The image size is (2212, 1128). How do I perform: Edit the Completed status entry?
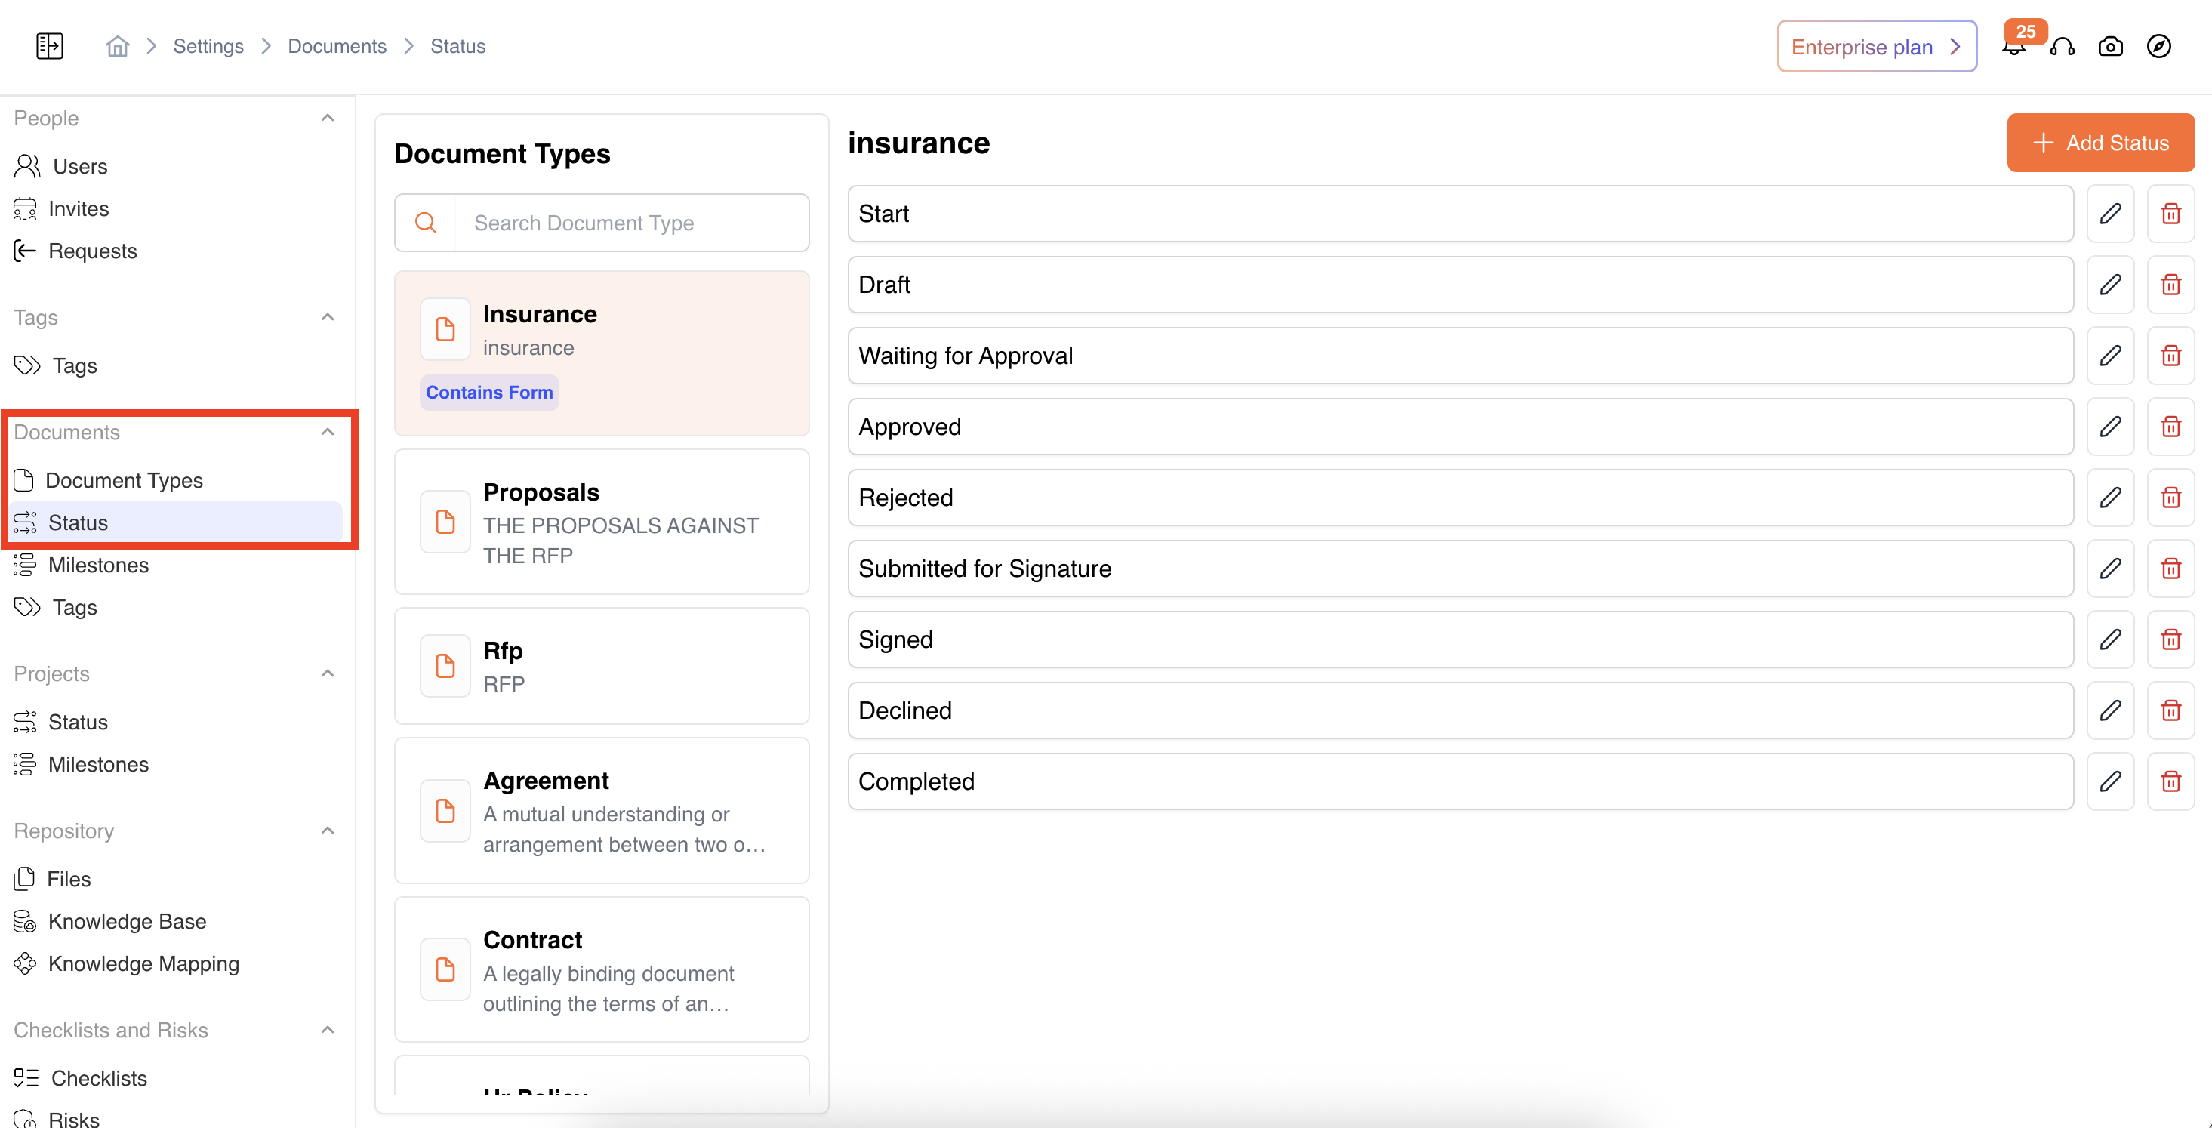tap(2110, 781)
